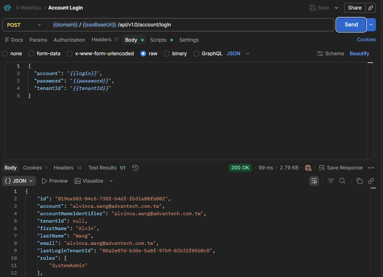Click the lastLoginTenantId value
Image resolution: width=383 pixels, height=277 pixels.
pyautogui.click(x=156, y=251)
